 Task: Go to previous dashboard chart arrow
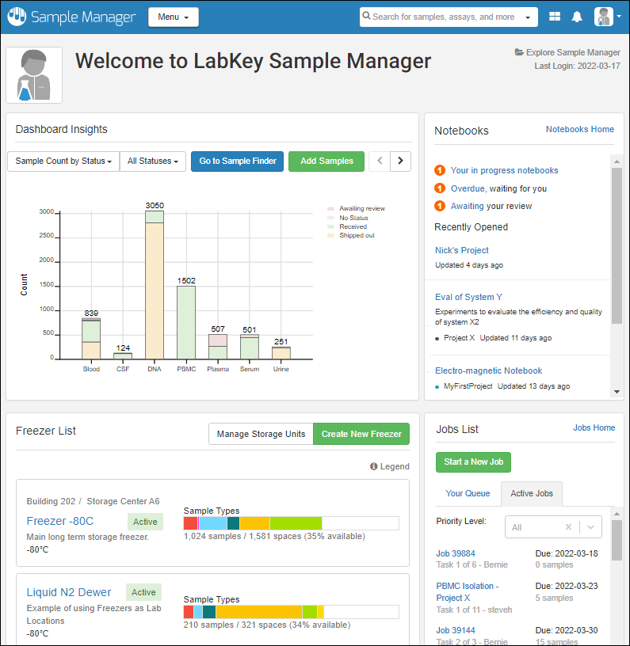tap(380, 161)
